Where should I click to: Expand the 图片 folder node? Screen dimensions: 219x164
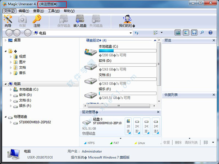click(11, 62)
